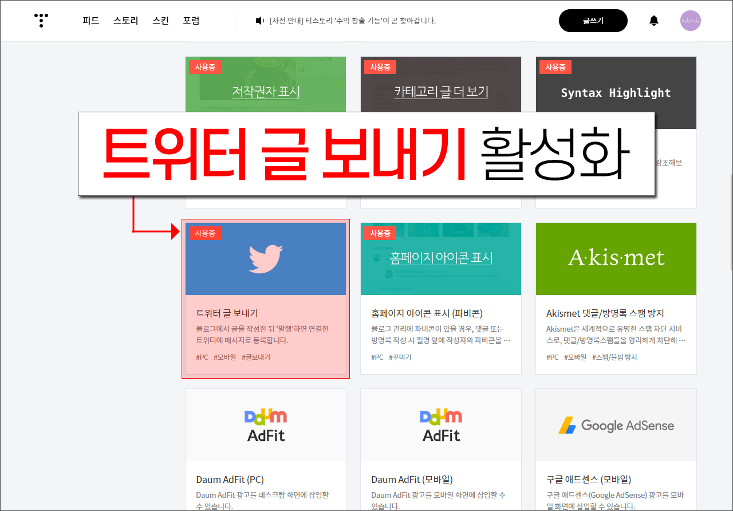This screenshot has width=733, height=511.
Task: Click the 사용중 badge on Twitter card
Action: click(205, 233)
